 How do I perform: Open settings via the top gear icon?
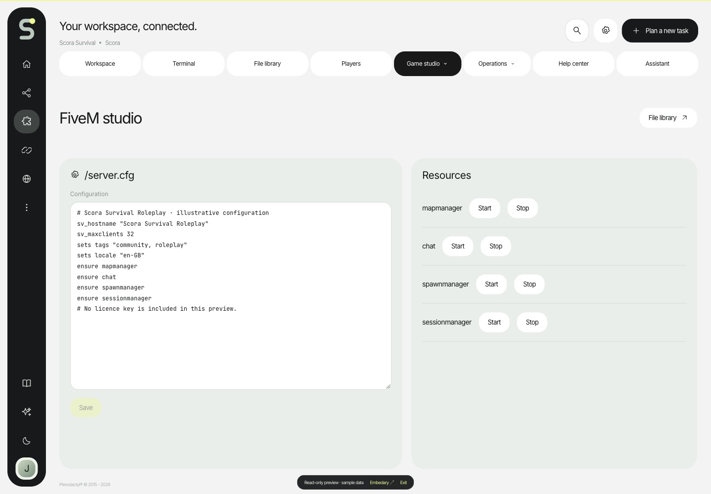coord(606,31)
